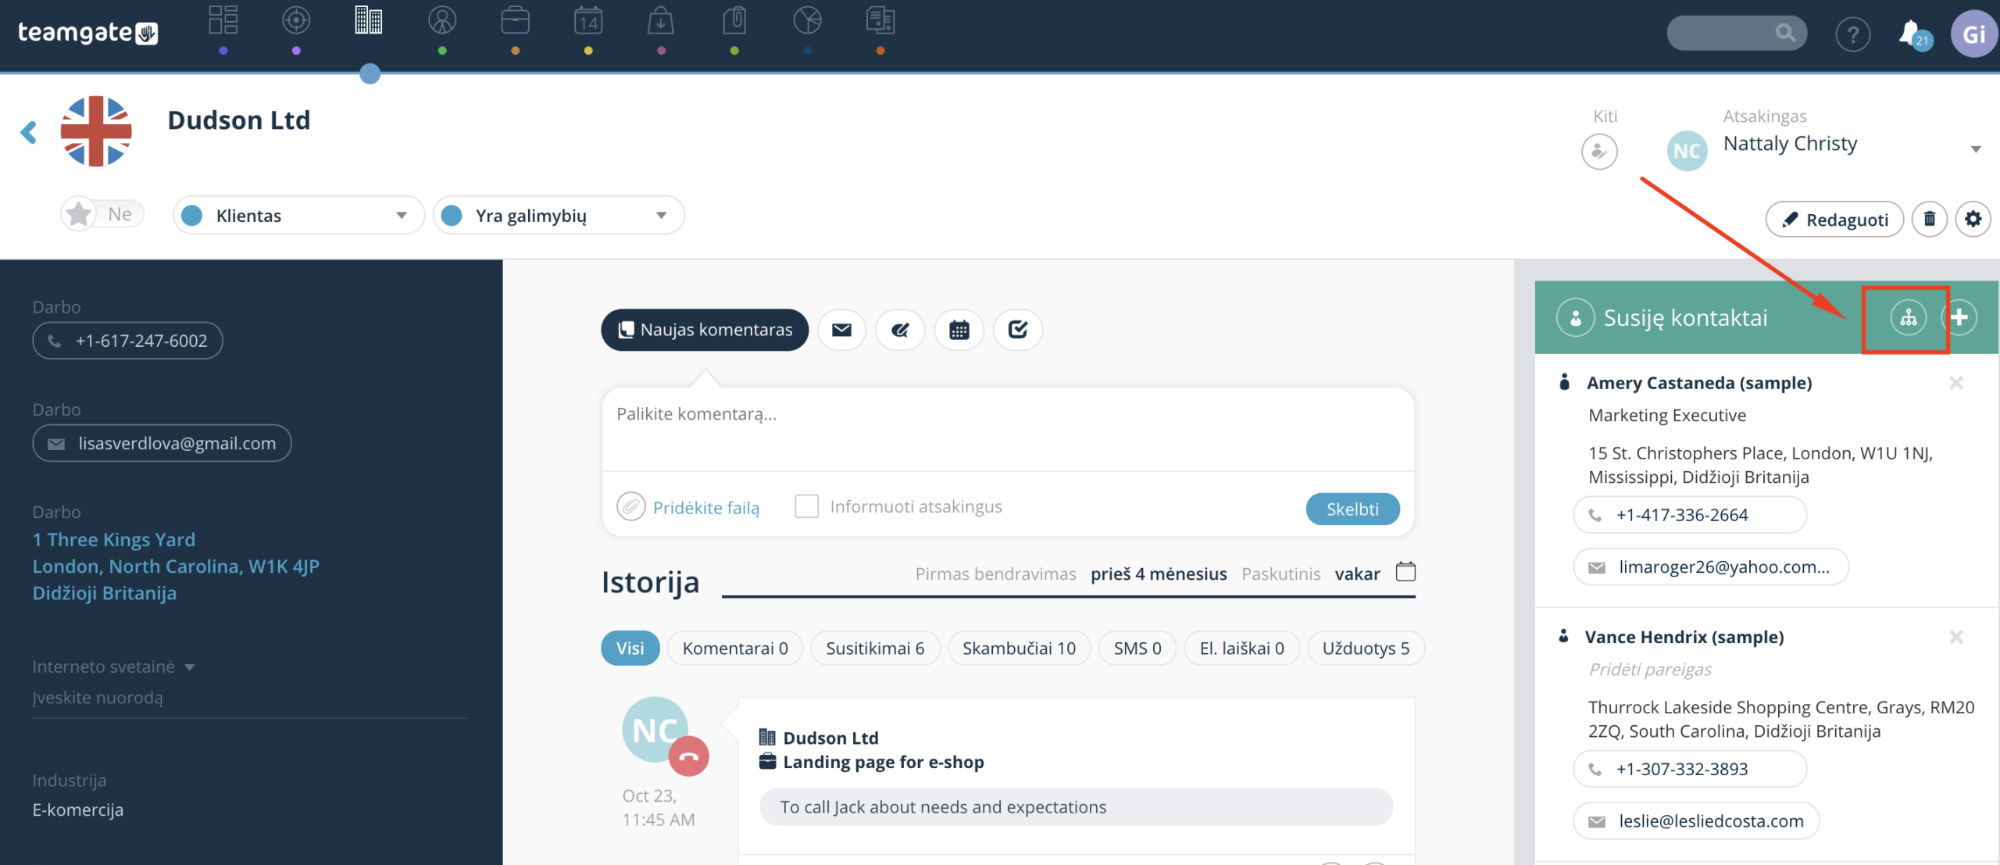Open the settings gear for Dudson Ltd
Image resolution: width=2000 pixels, height=865 pixels.
pos(1973,219)
